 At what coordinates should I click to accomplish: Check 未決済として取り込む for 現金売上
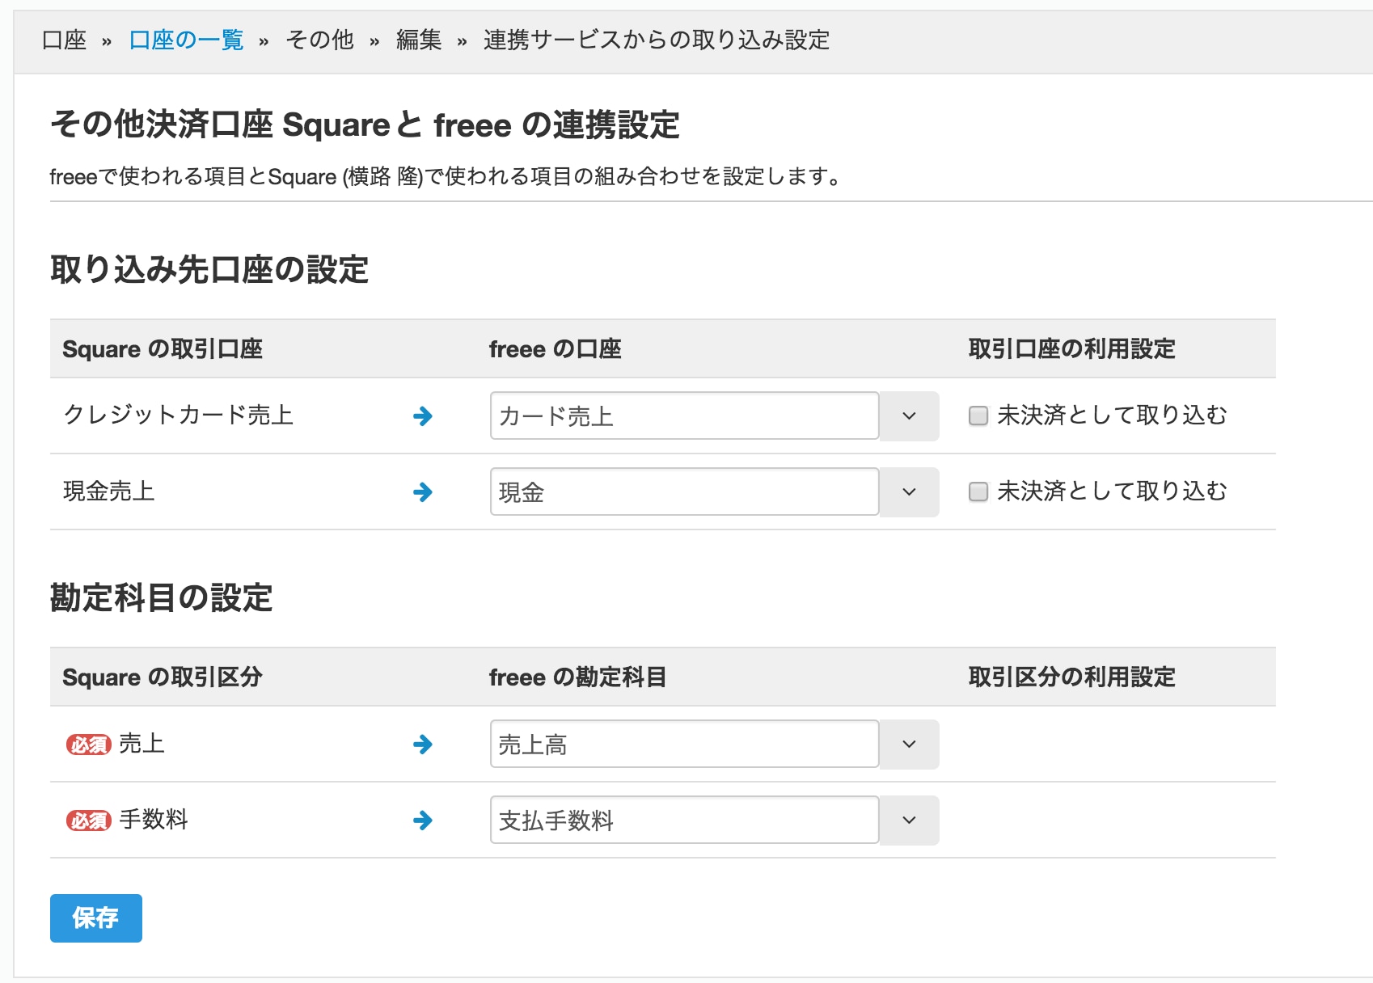pyautogui.click(x=978, y=491)
